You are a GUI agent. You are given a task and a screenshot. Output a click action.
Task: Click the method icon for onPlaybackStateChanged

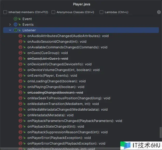20,127
